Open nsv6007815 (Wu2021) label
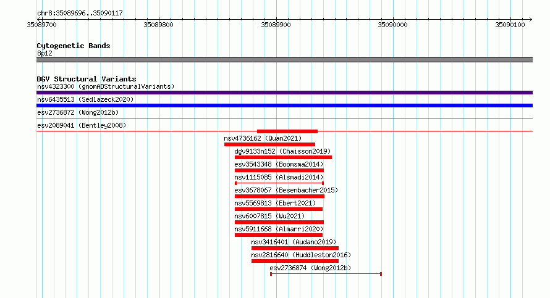Image resolution: width=550 pixels, height=298 pixels. click(269, 216)
